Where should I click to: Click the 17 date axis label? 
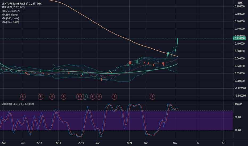[x=223, y=143]
